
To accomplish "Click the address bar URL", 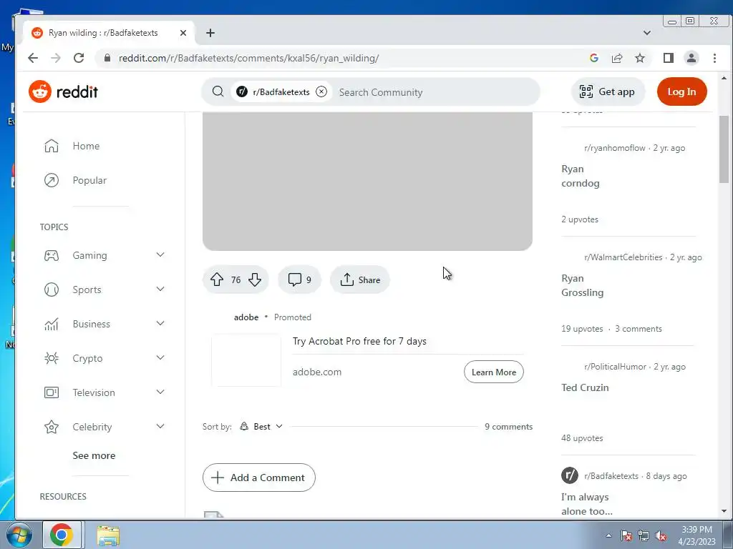I will coord(248,59).
